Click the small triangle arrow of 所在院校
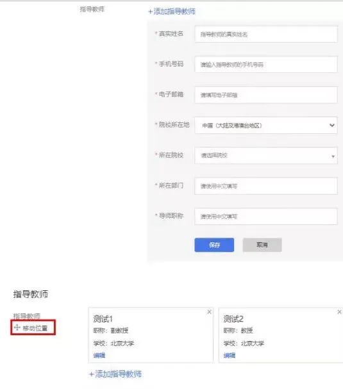343x389 pixels. [x=333, y=156]
